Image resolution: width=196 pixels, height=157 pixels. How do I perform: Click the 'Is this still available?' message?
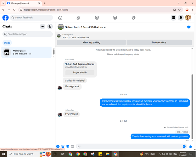75,80
